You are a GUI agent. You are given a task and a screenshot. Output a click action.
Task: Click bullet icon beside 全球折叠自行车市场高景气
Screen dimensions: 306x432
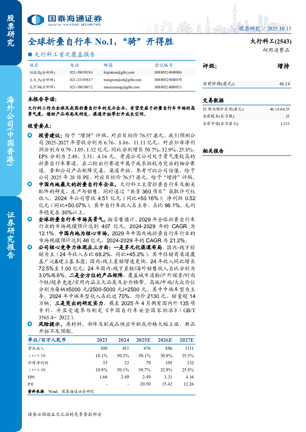pyautogui.click(x=30, y=219)
